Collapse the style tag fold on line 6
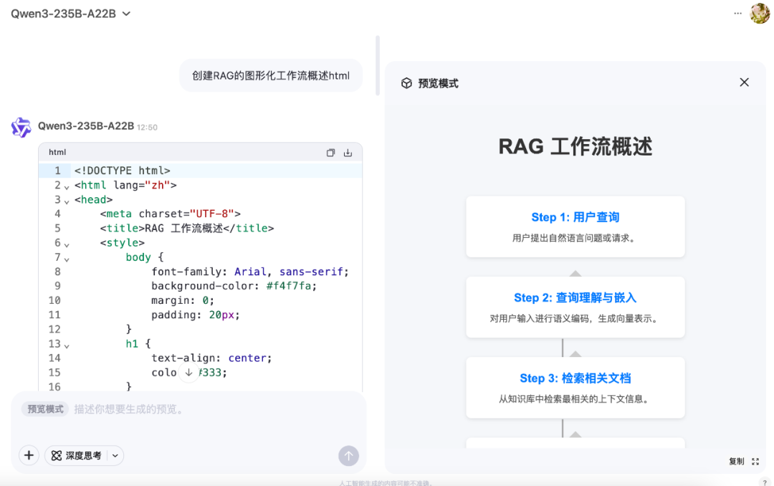The width and height of the screenshot is (774, 486). 67,244
